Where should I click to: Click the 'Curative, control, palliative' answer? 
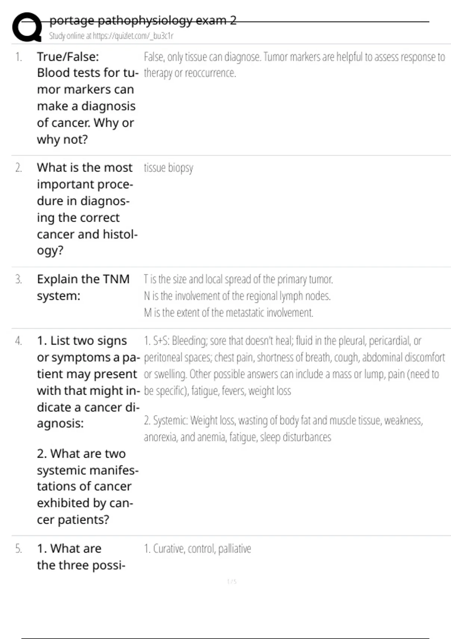click(198, 549)
